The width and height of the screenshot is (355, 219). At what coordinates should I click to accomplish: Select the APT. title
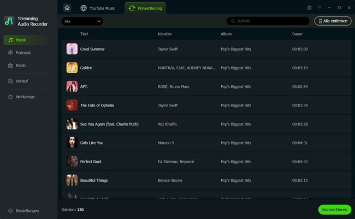(84, 86)
